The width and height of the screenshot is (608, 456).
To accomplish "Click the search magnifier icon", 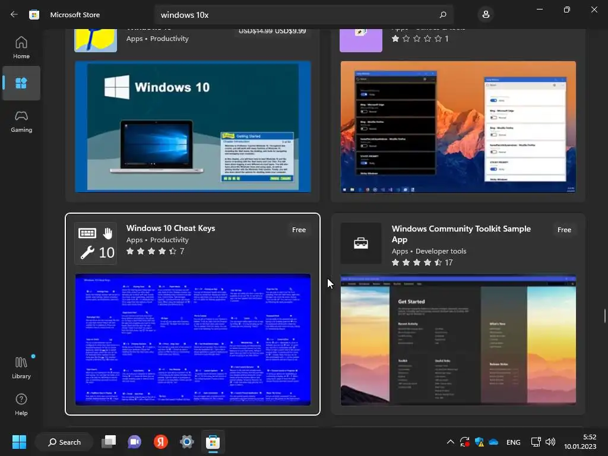I will tap(443, 15).
